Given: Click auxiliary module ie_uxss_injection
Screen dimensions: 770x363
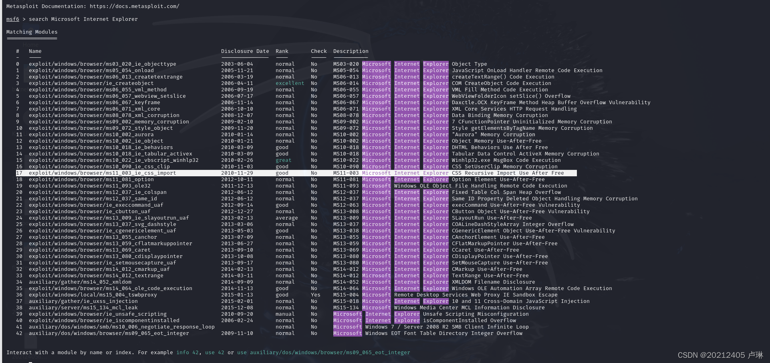Looking at the screenshot, I should [83, 301].
